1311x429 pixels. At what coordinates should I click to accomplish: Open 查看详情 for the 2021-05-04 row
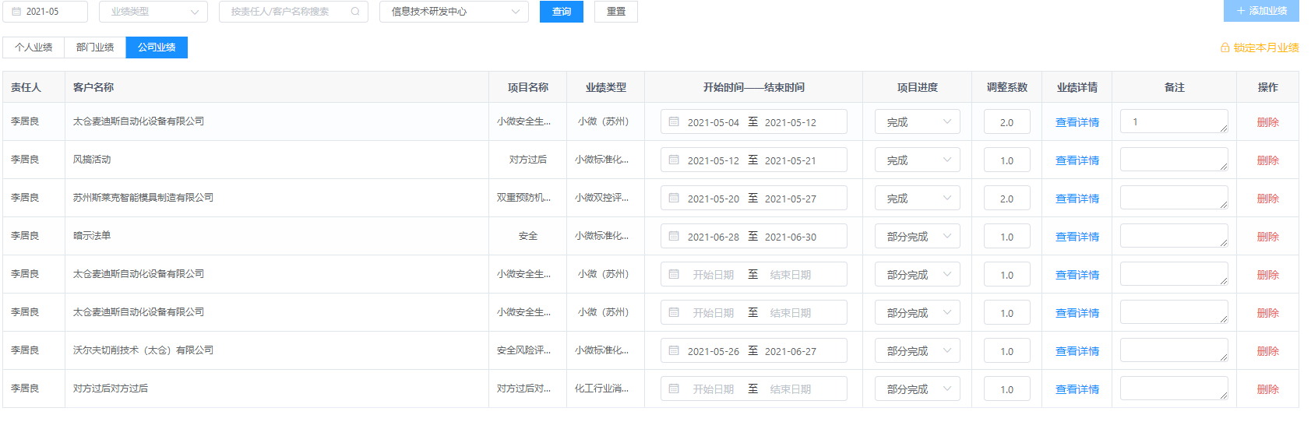(x=1077, y=122)
